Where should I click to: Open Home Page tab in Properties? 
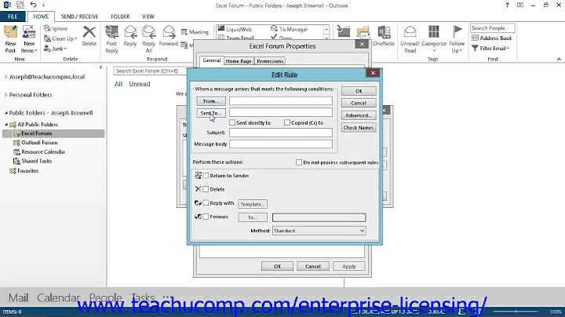239,61
